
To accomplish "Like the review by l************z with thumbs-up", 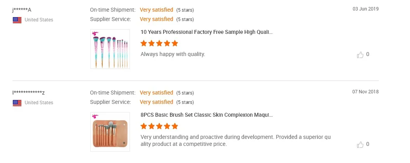I will pos(360,145).
